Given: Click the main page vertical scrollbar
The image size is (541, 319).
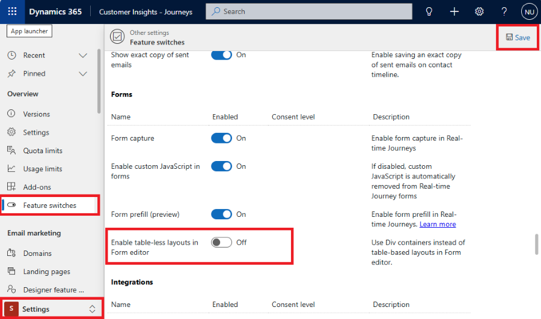Looking at the screenshot, I should [x=536, y=243].
